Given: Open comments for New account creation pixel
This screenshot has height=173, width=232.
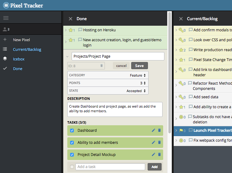Looking at the screenshot, I should pos(80,40).
